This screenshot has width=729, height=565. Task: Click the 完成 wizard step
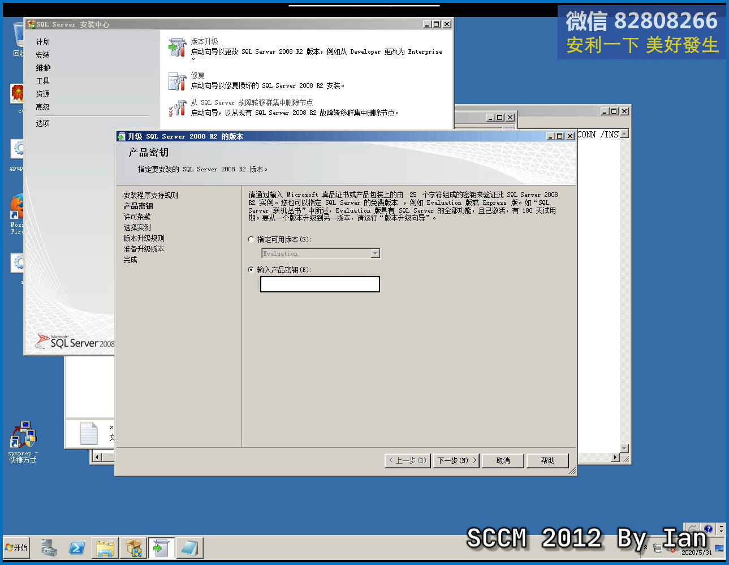click(x=130, y=260)
